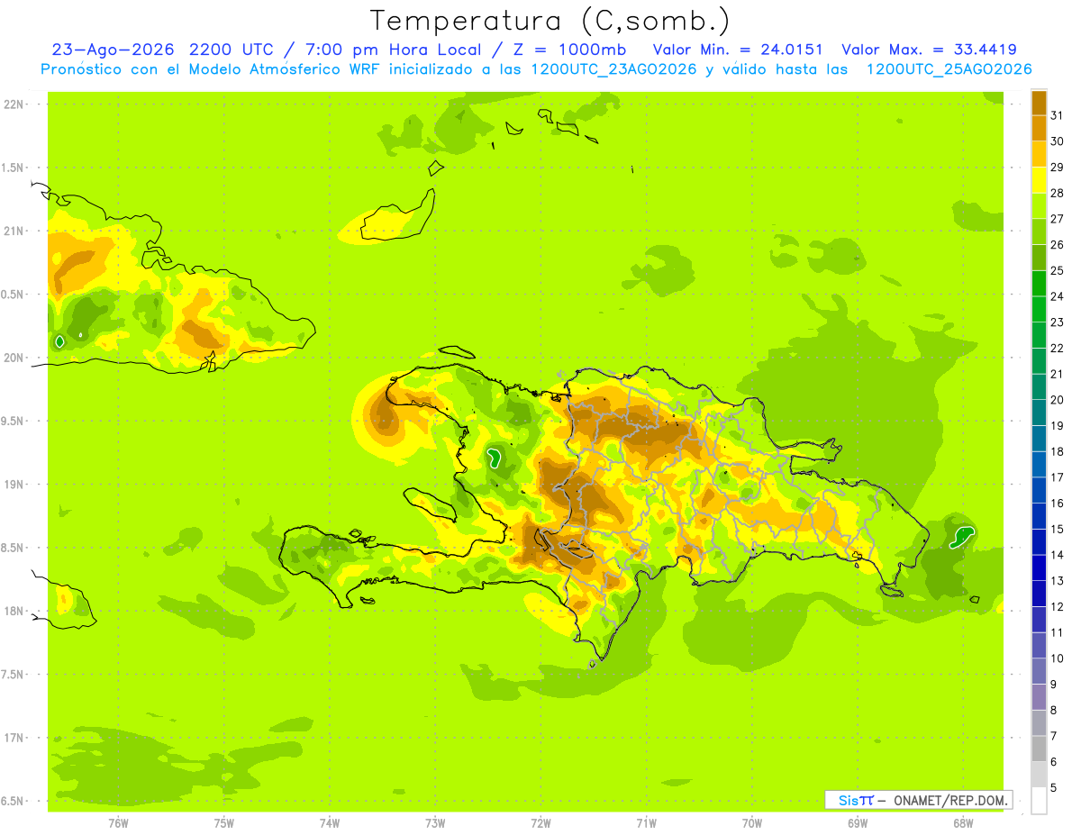Select initialization time "1200UTC_23AGO2026"

click(613, 69)
